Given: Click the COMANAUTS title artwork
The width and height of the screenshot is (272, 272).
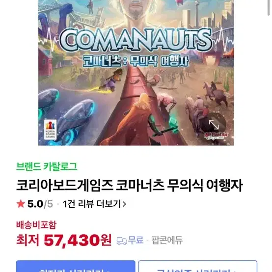Looking at the screenshot, I should (136, 40).
